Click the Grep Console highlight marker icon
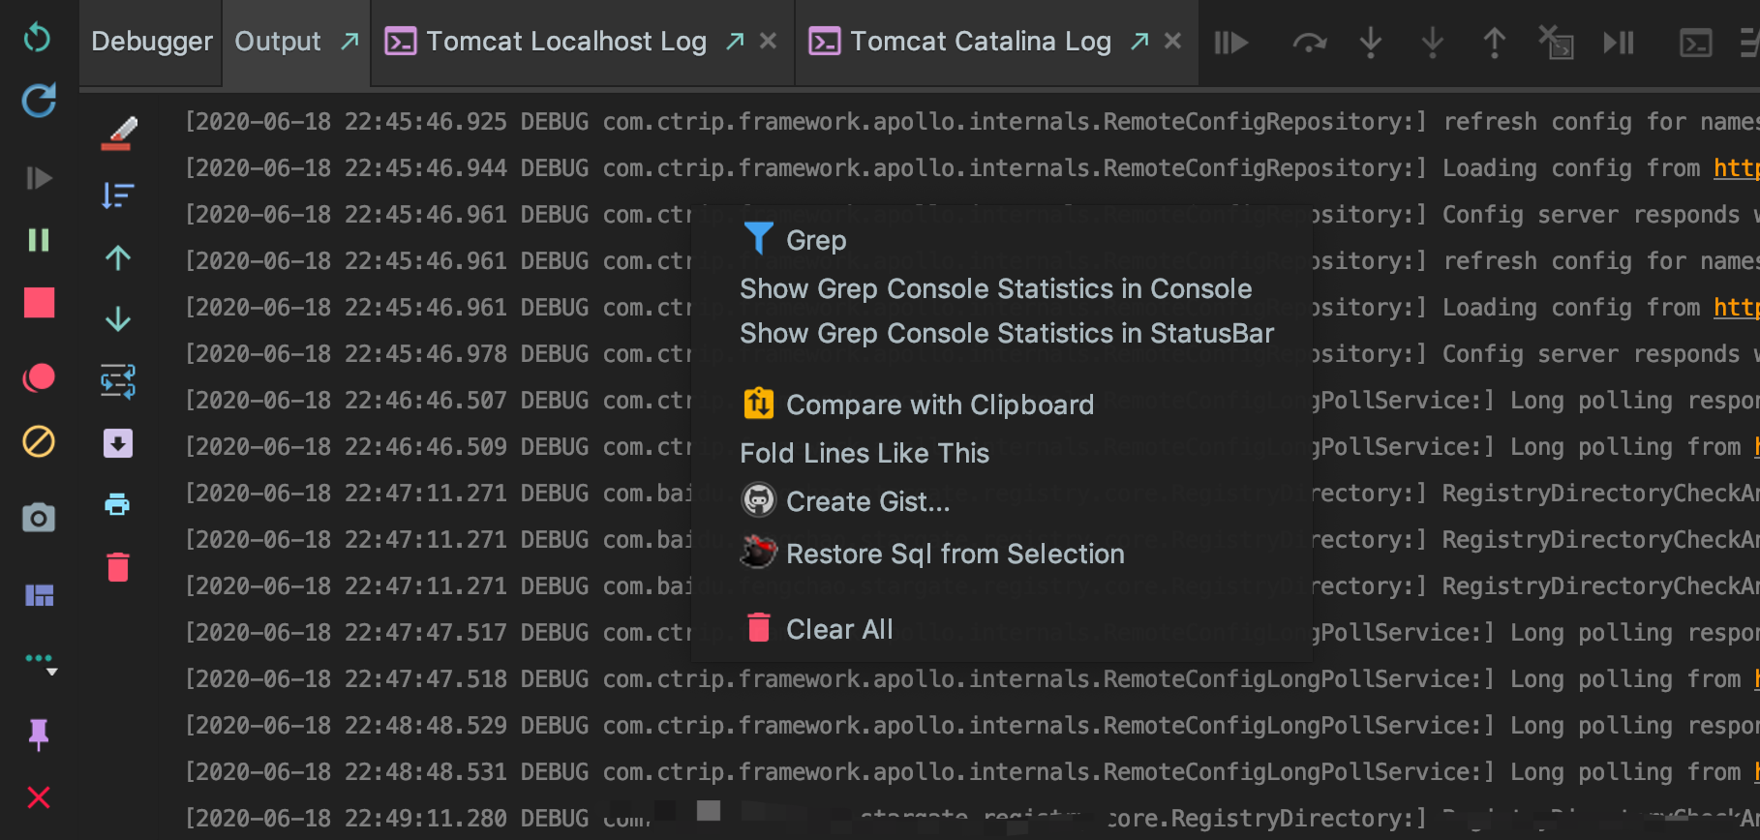 click(118, 134)
